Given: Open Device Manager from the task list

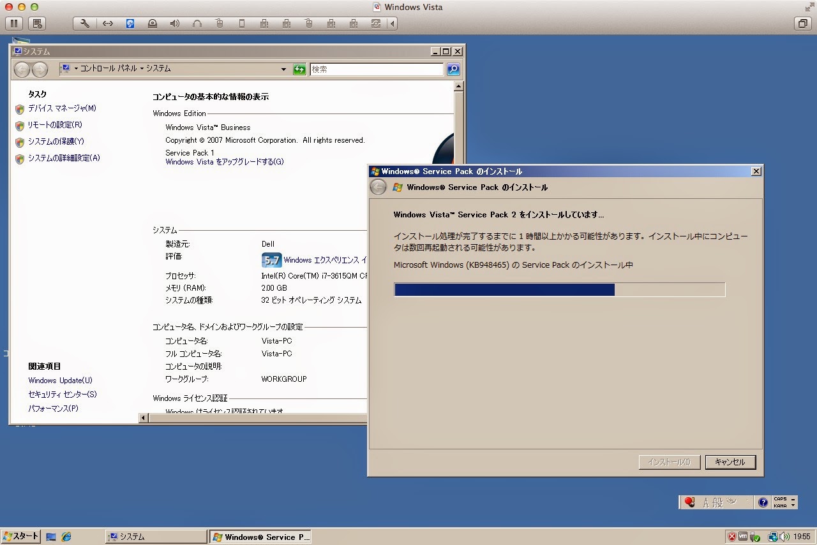Looking at the screenshot, I should pyautogui.click(x=62, y=108).
